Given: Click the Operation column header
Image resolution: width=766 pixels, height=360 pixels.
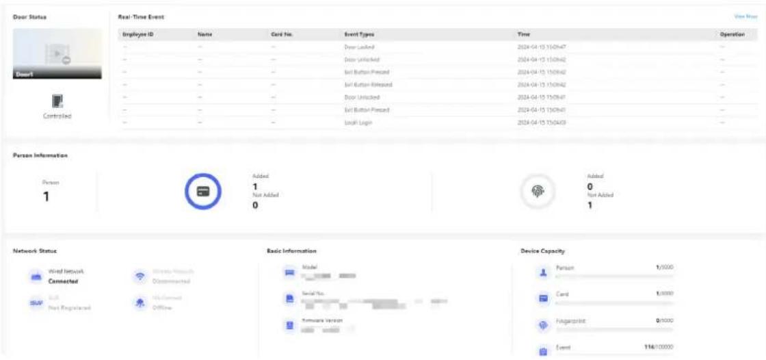Looking at the screenshot, I should click(x=732, y=34).
